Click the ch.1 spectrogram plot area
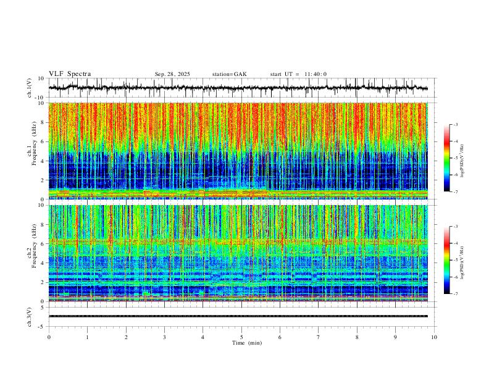The height and width of the screenshot is (378, 489). click(238, 151)
